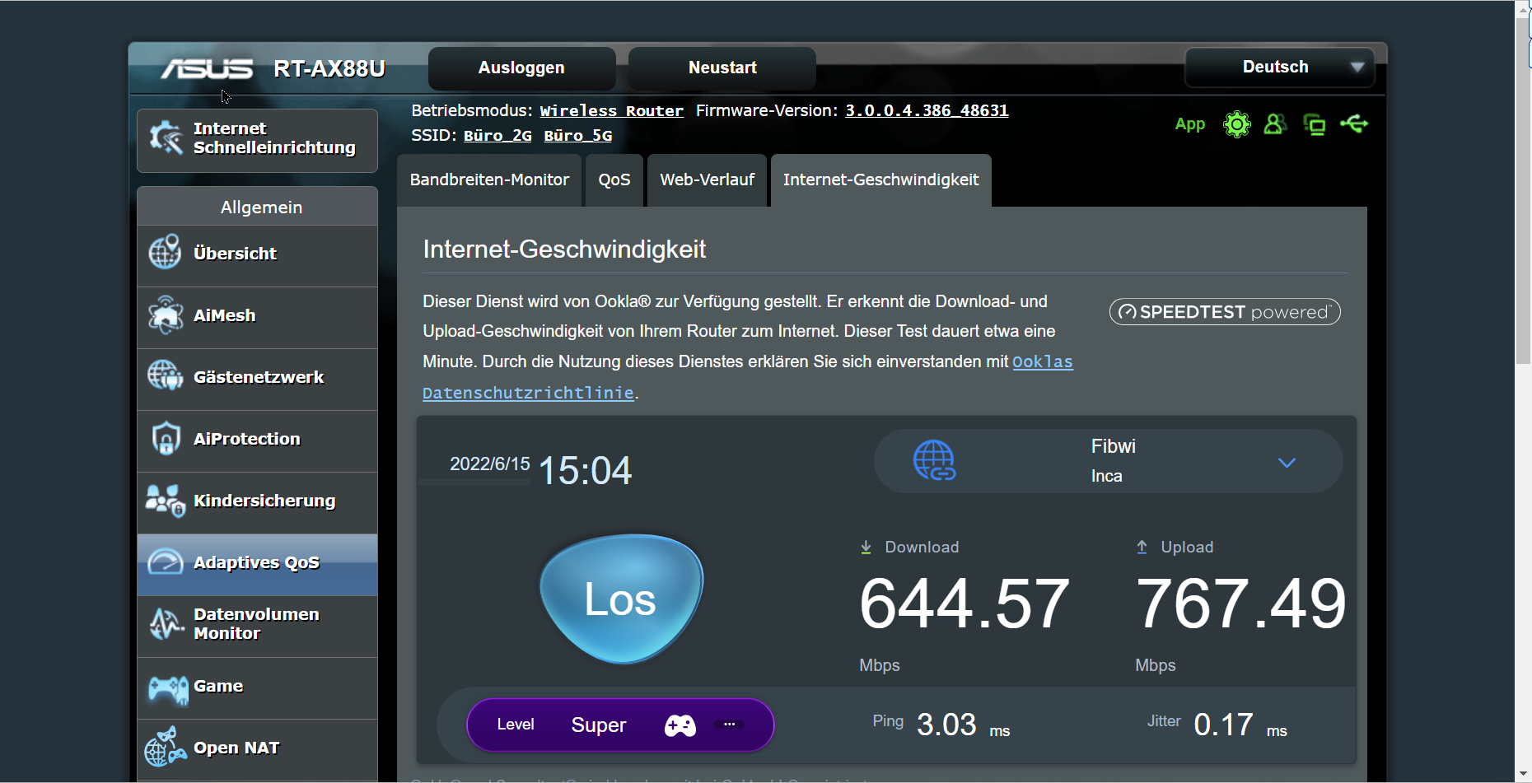The height and width of the screenshot is (783, 1532).
Task: Click the blue globe server icon
Action: [x=934, y=460]
